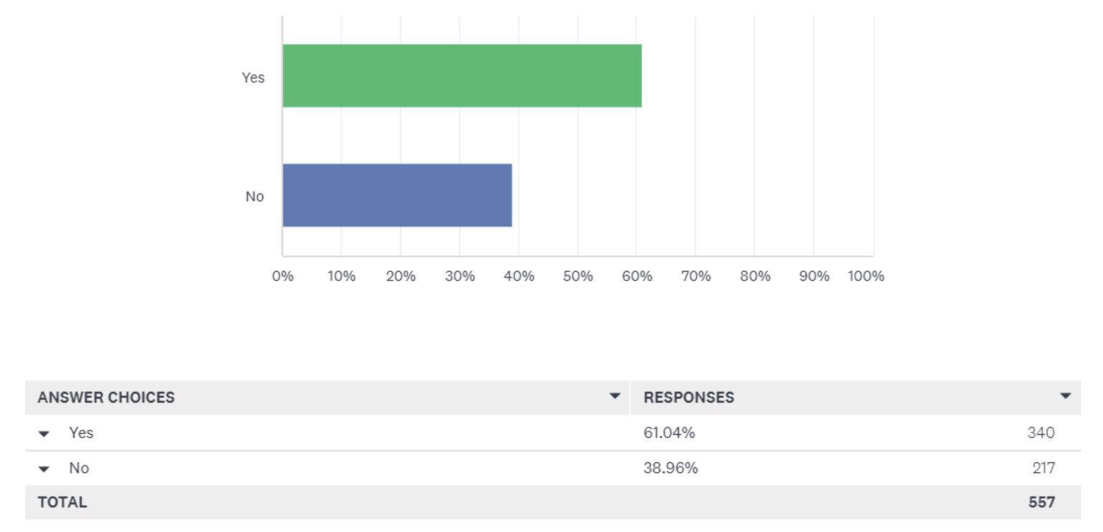Viewport: 1103px width, 532px height.
Task: Expand the Yes row arrow in table
Action: pyautogui.click(x=45, y=434)
